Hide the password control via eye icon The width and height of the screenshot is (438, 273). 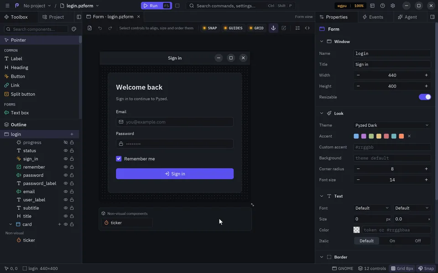(66, 175)
